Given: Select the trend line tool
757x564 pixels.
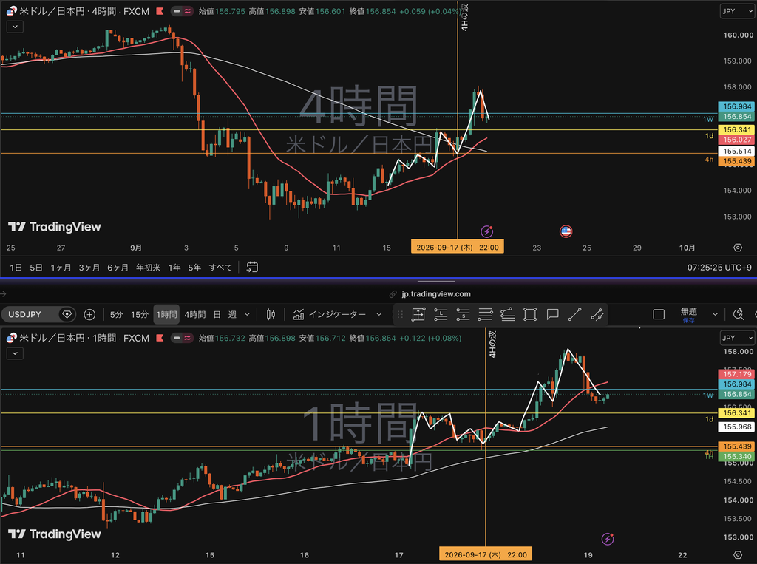Looking at the screenshot, I should pos(574,314).
